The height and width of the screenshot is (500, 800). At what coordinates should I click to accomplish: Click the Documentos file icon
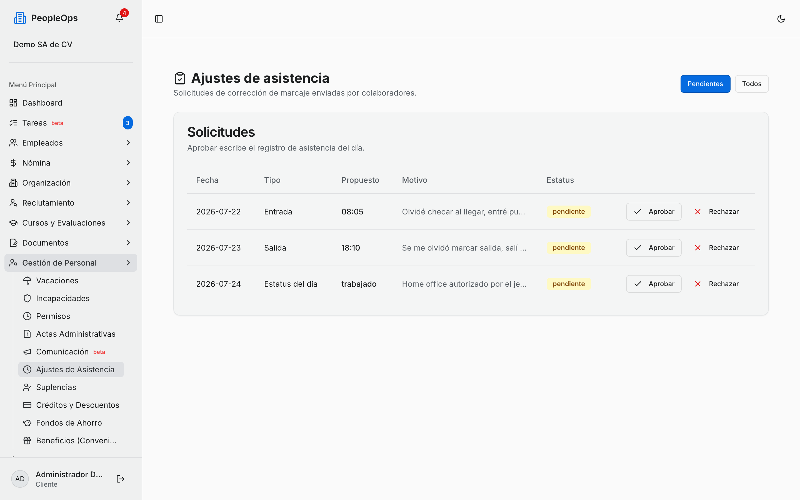(x=13, y=243)
